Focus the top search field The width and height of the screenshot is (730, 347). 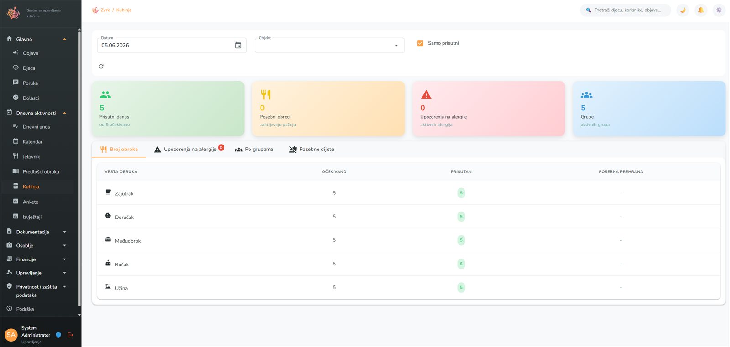[626, 10]
